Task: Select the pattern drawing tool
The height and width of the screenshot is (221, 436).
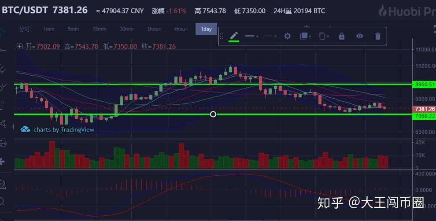Action: [x=4, y=124]
